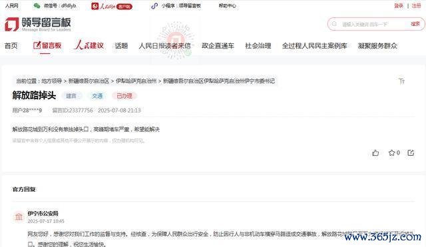Screen dimensions: 426x247
Task: Go to 伊犁哈萨克自治州 in breadcrumb
Action: point(136,81)
